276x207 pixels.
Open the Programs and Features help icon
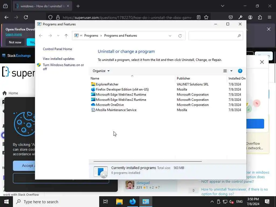coord(240,71)
